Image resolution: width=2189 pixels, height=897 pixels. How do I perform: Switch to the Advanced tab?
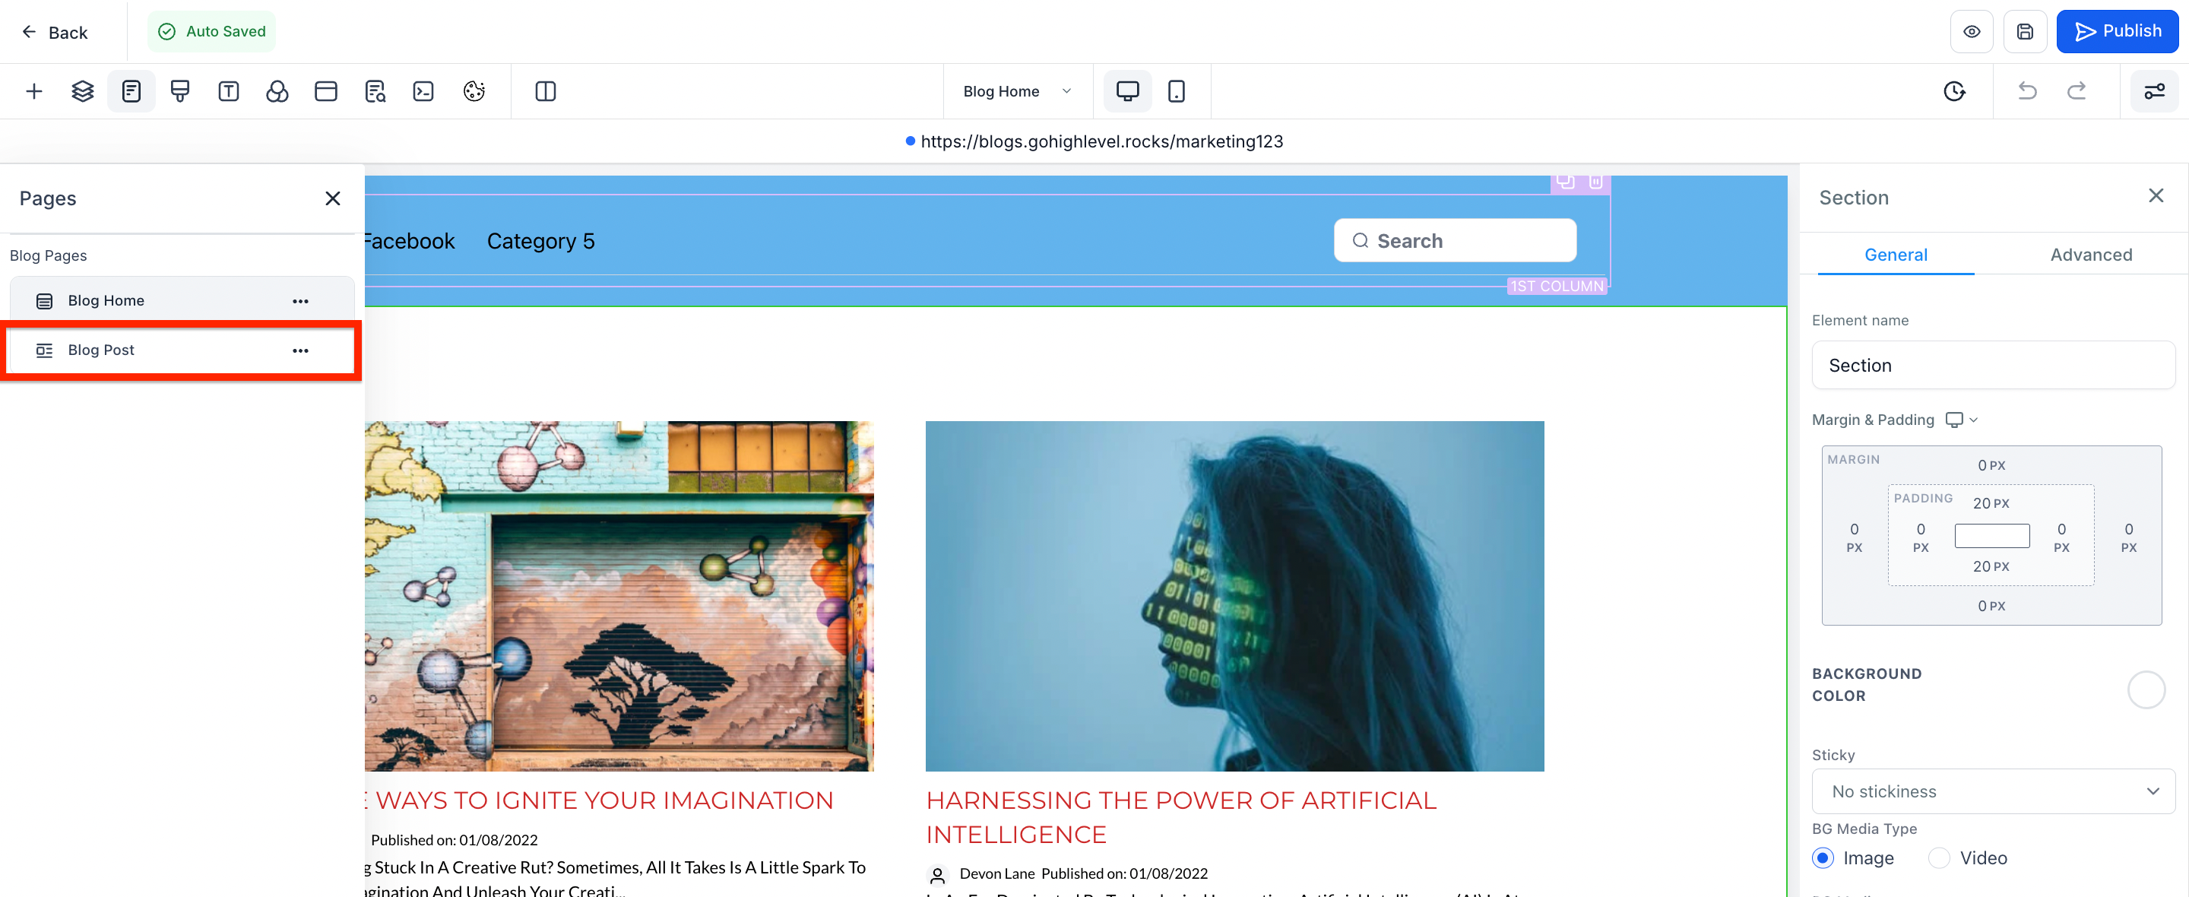2090,255
